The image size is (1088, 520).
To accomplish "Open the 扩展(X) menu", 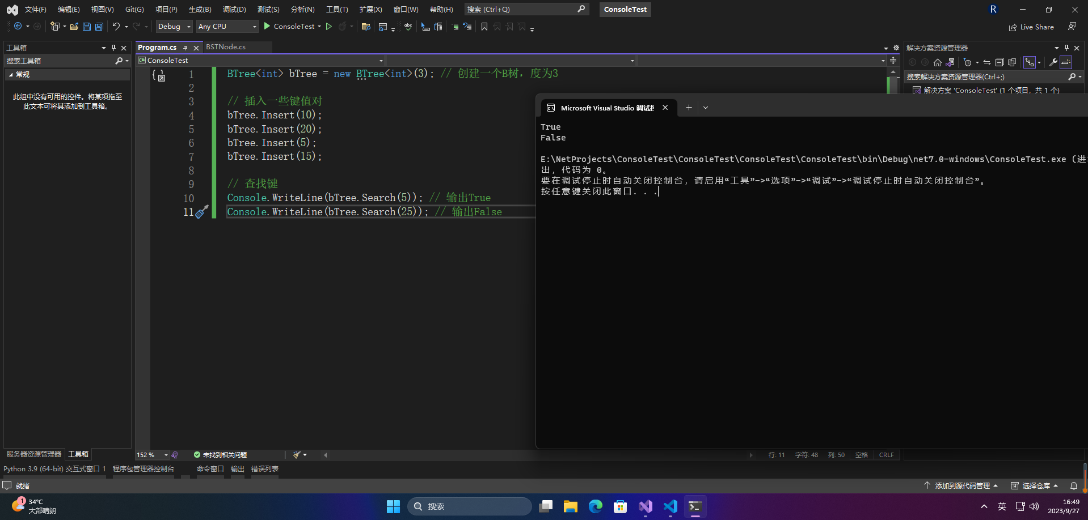I will click(370, 10).
